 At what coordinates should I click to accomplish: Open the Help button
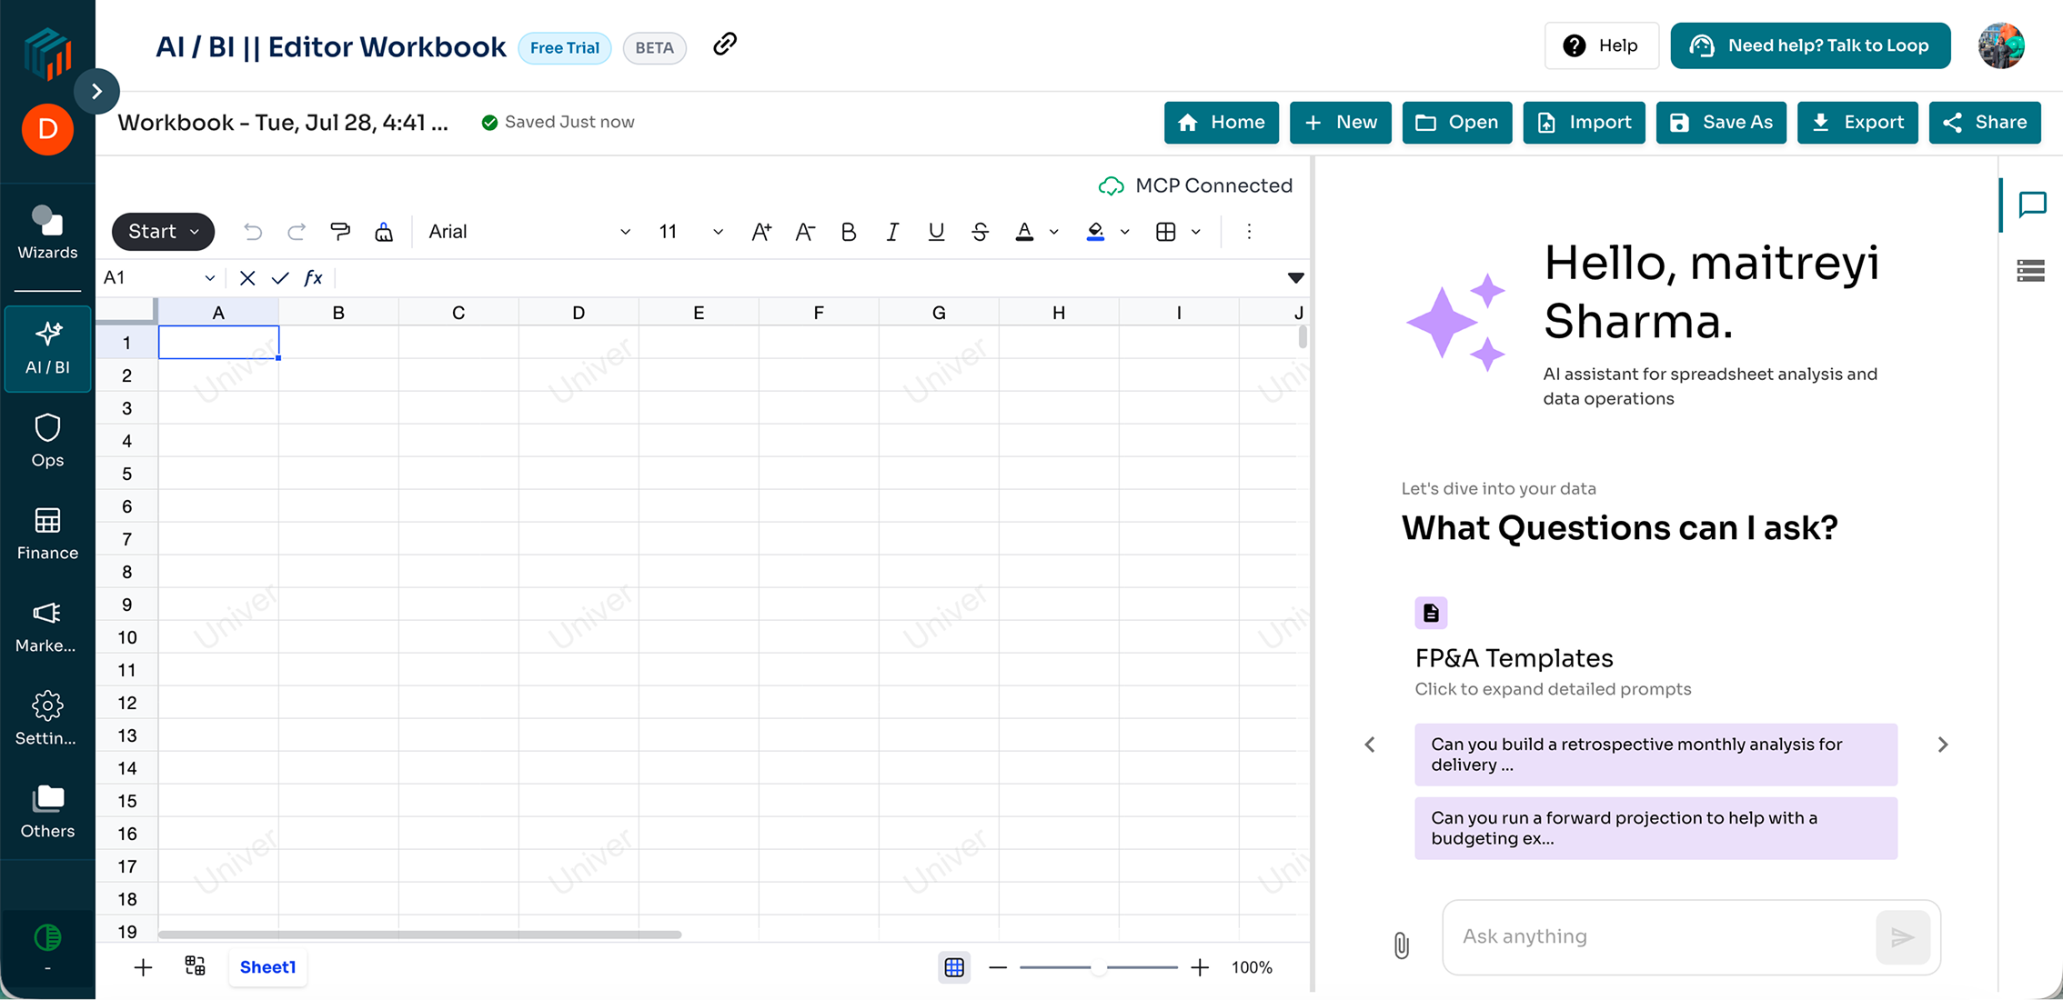[x=1602, y=45]
